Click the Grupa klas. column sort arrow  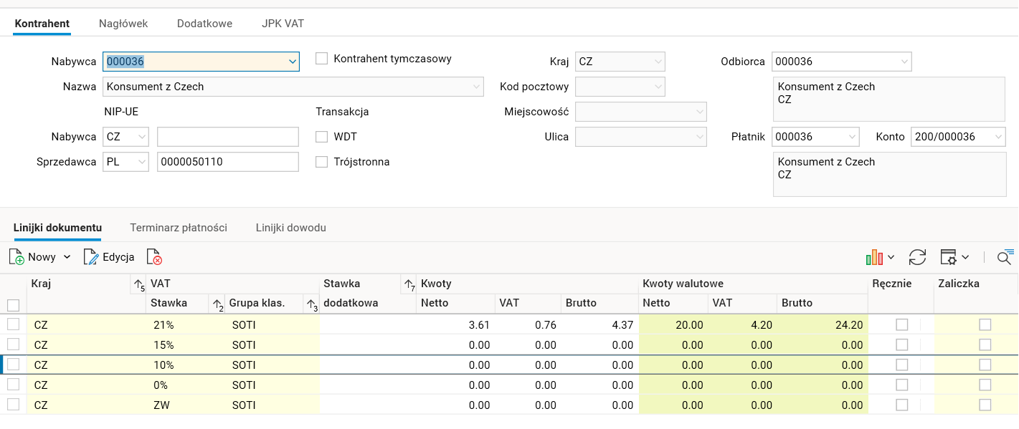[311, 304]
